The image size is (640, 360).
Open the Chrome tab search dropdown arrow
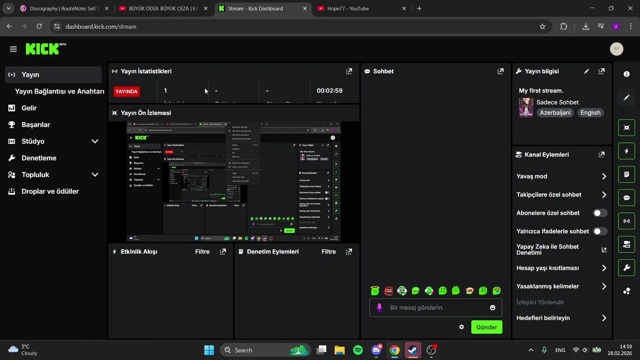(x=8, y=8)
